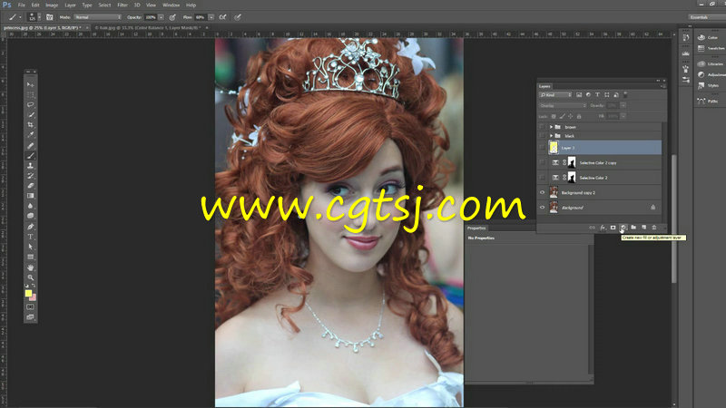Toggle lock transparent pixels
The image size is (726, 408).
[x=554, y=116]
